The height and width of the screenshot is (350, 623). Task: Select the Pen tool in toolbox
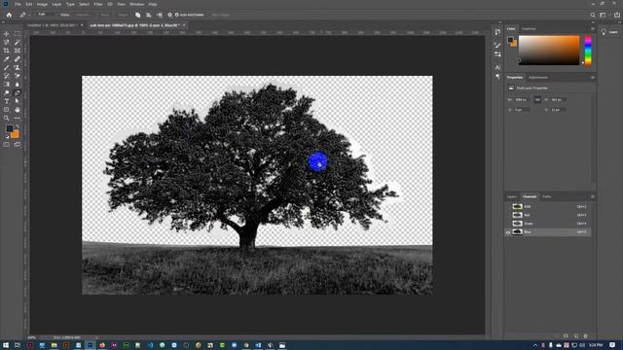[x=18, y=93]
